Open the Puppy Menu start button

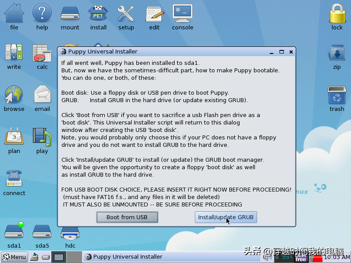pos(14,257)
